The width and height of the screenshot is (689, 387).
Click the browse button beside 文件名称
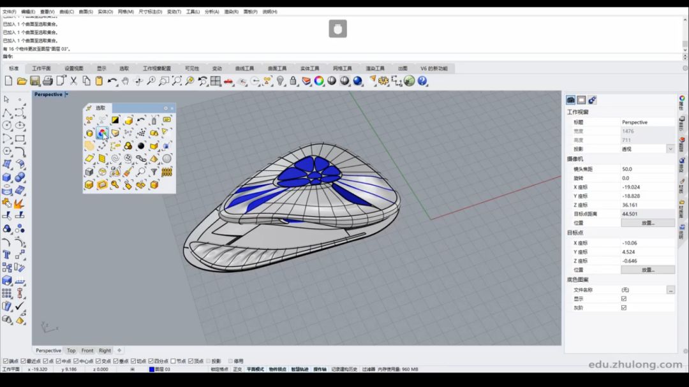[670, 290]
